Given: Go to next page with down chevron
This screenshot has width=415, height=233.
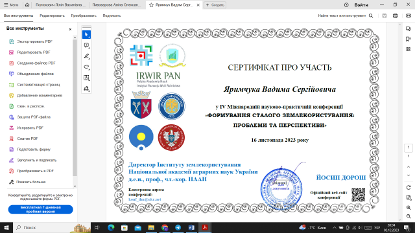Looking at the screenshot, I should (409, 175).
